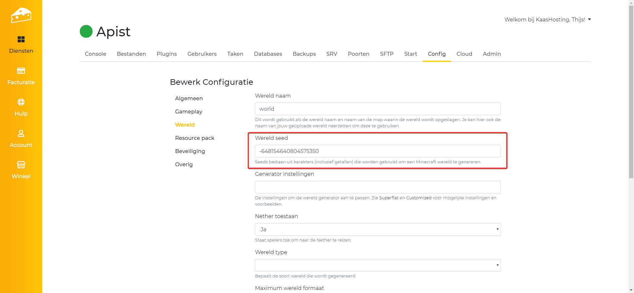The width and height of the screenshot is (634, 293).
Task: Open Winkel via the shop icon
Action: pyautogui.click(x=21, y=165)
